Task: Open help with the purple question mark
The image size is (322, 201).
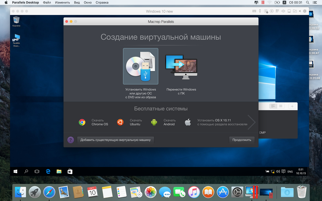Action: 71,140
